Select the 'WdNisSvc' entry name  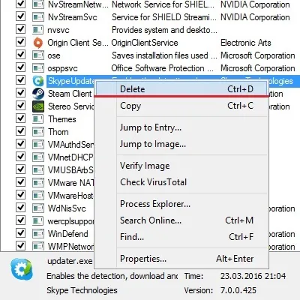coord(67,208)
